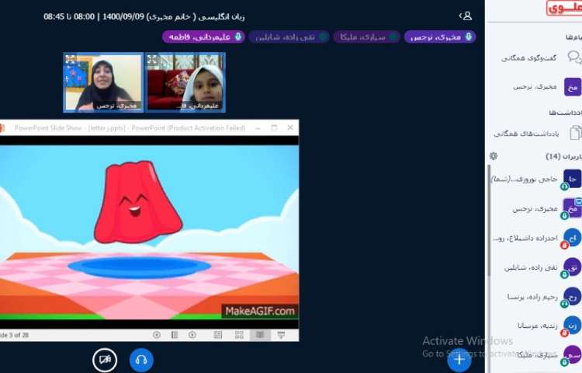This screenshot has width=582, height=373.
Task: Open the users list gear settings
Action: [494, 156]
